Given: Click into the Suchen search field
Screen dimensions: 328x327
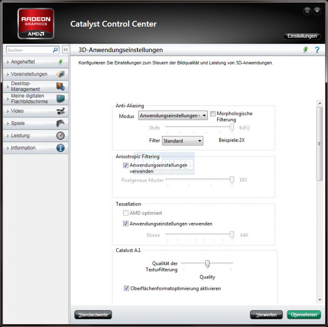Looking at the screenshot, I should [29, 50].
